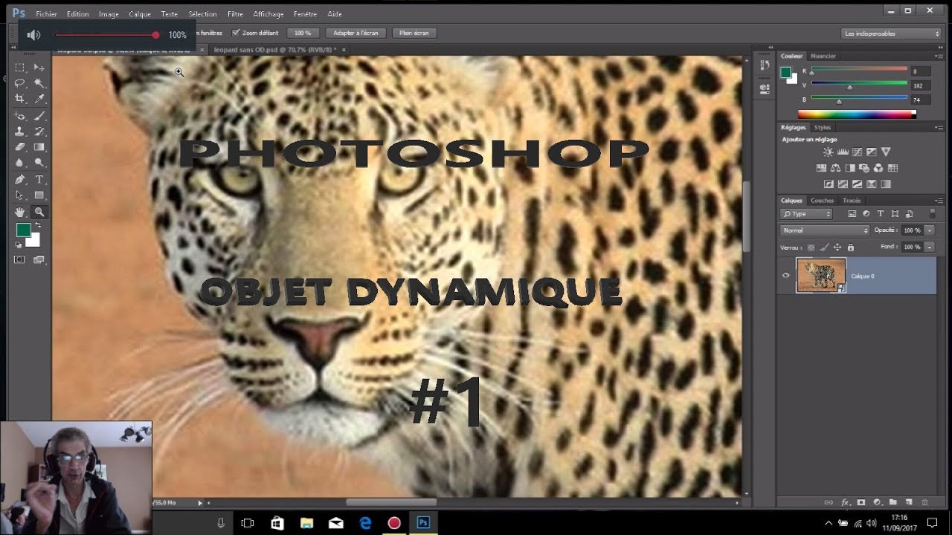Select the Pen tool

click(x=20, y=180)
